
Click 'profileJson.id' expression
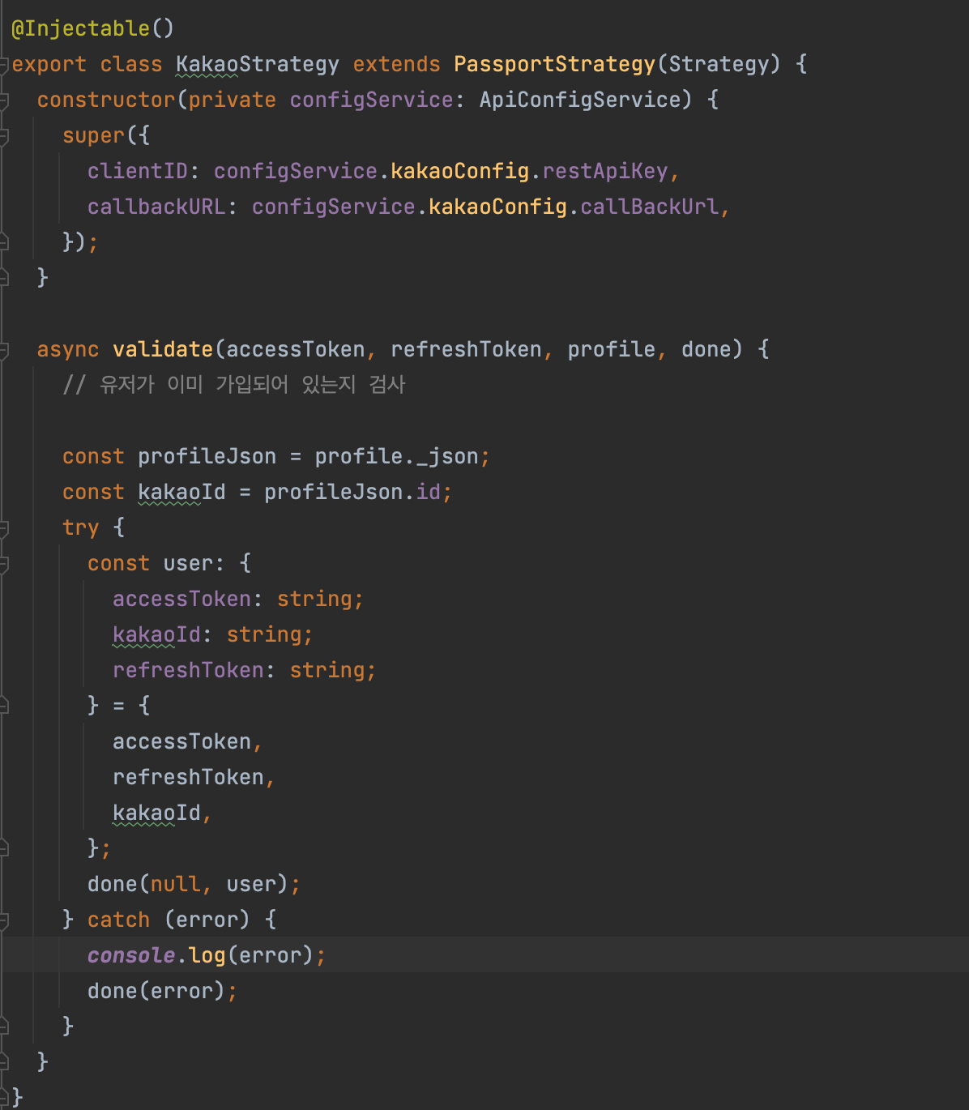[x=352, y=492]
